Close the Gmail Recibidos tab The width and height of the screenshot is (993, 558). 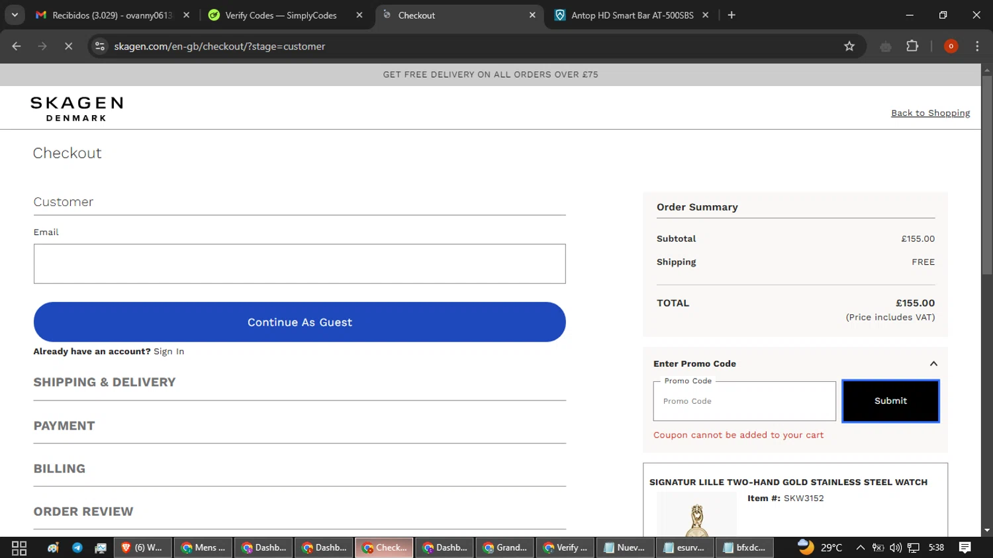click(186, 15)
